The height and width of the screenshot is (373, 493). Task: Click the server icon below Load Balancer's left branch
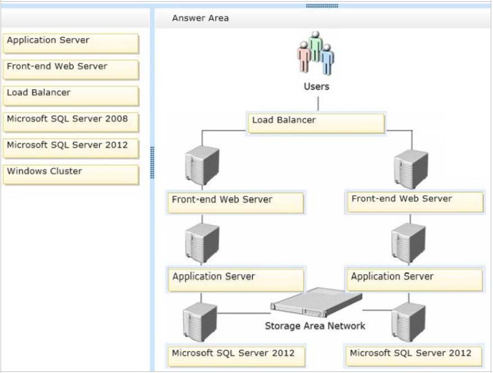[x=202, y=165]
